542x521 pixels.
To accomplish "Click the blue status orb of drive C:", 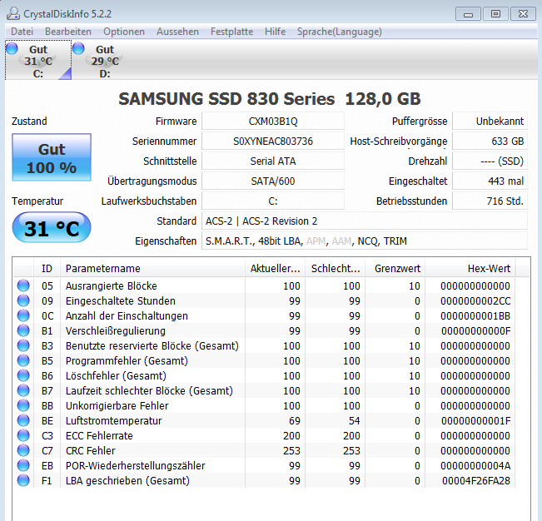I will (12, 48).
